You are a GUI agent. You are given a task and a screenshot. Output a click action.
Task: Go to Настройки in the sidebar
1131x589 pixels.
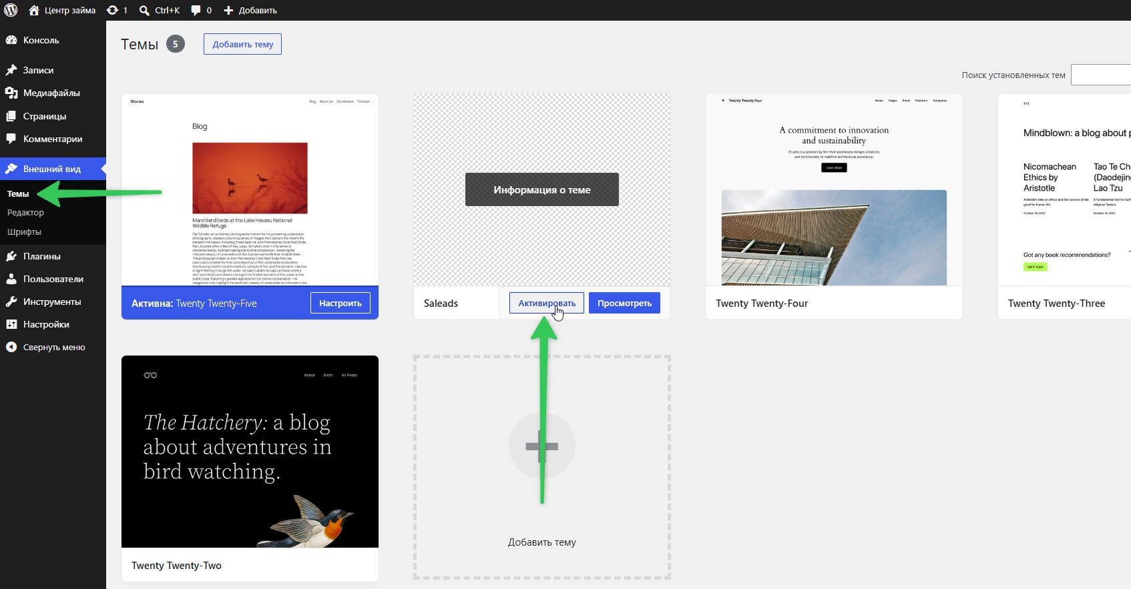(x=46, y=324)
